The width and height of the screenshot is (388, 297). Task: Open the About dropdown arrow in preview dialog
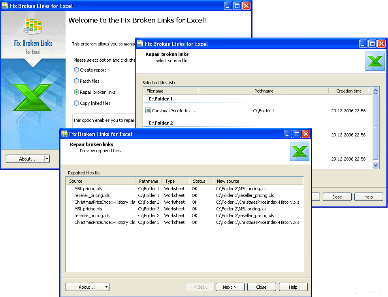[107, 287]
